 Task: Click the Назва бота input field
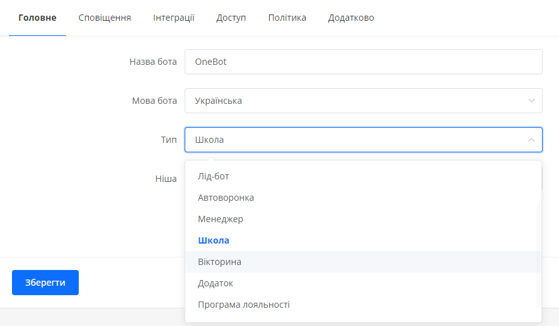click(363, 62)
